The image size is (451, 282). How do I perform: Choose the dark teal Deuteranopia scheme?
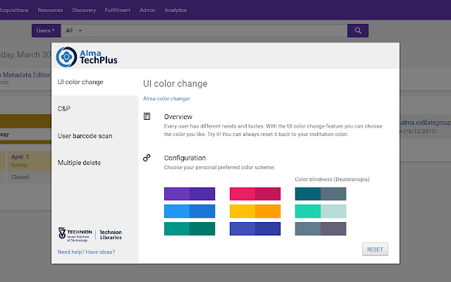[x=321, y=194]
